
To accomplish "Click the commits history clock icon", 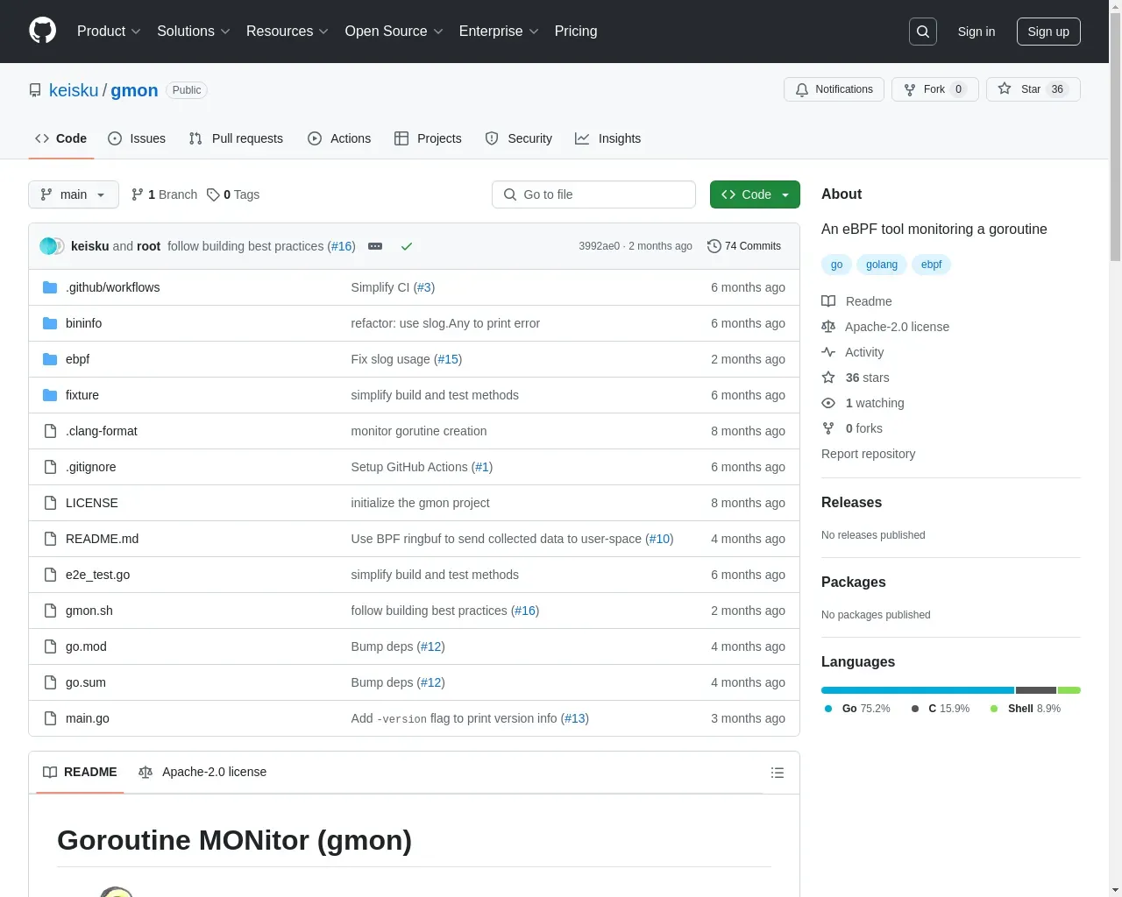I will coord(714,246).
